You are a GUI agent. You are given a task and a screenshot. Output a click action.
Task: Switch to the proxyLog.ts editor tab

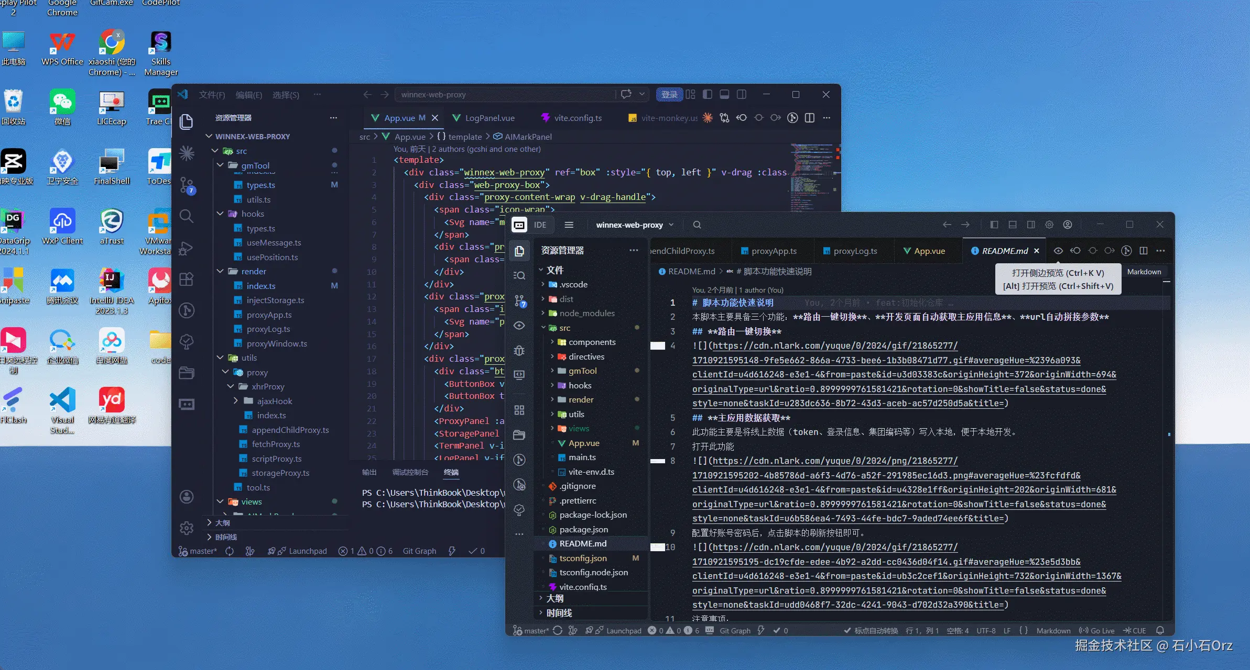tap(855, 251)
